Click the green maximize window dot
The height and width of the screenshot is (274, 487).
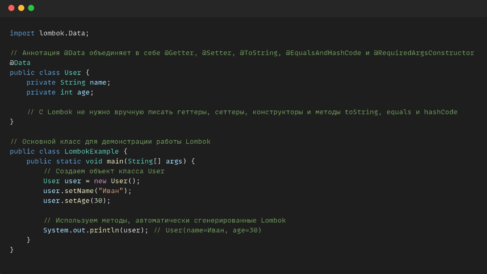pos(31,8)
